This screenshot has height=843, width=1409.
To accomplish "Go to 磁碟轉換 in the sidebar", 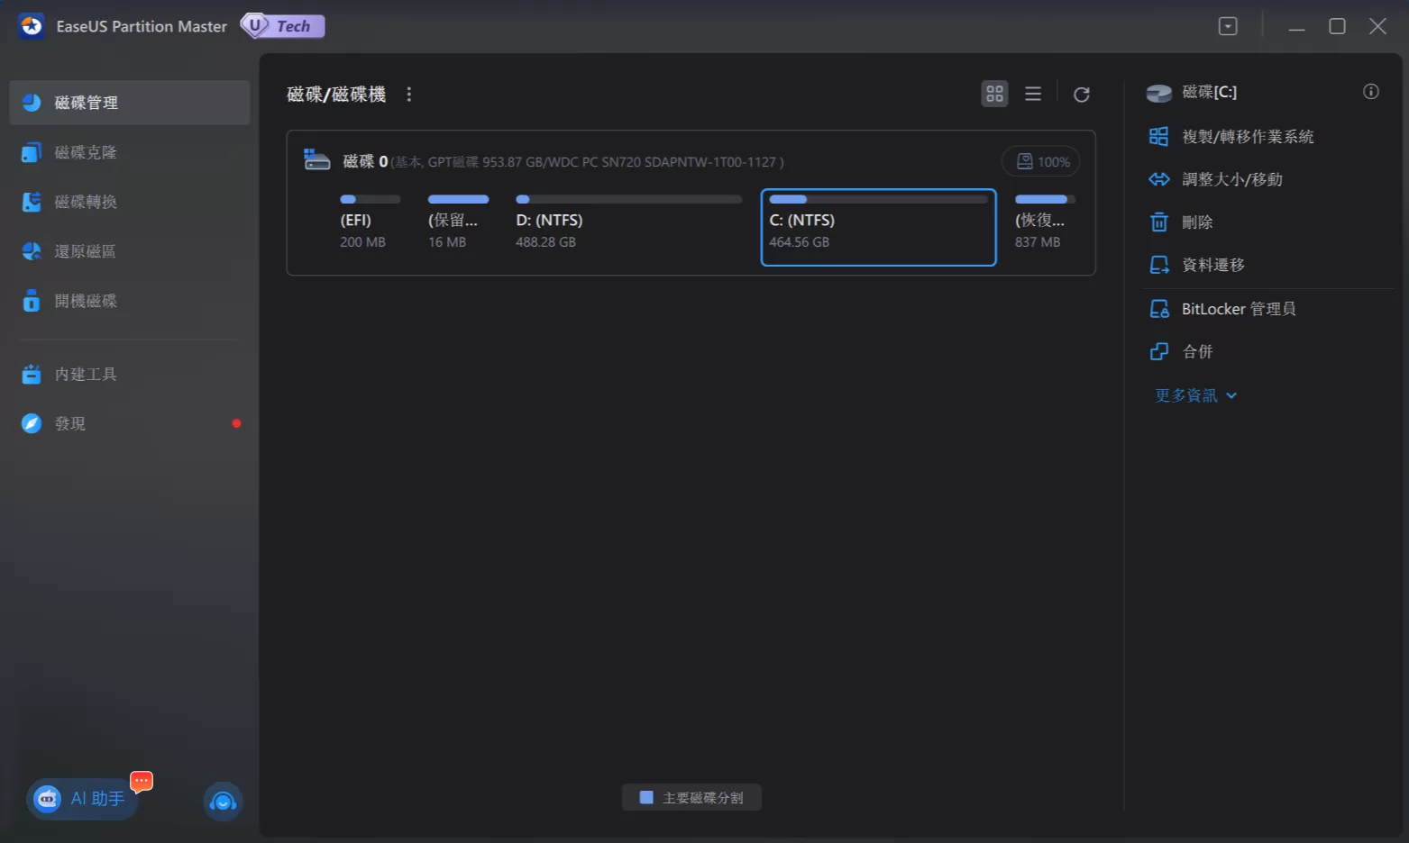I will click(86, 202).
